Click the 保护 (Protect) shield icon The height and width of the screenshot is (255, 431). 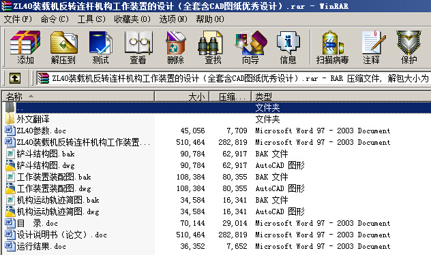(x=408, y=42)
